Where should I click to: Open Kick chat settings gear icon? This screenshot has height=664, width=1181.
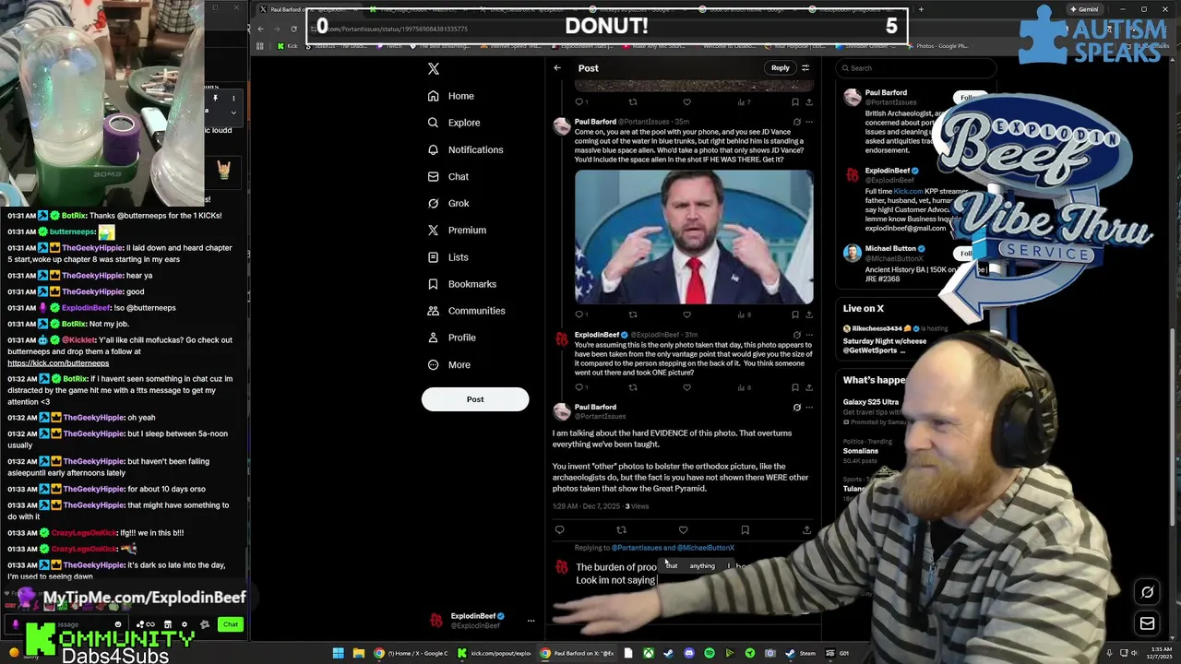pyautogui.click(x=184, y=624)
